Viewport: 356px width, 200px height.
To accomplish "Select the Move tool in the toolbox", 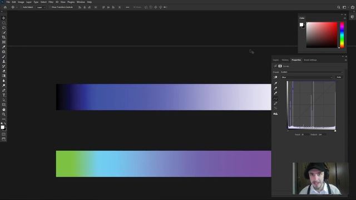I will (x=4, y=18).
